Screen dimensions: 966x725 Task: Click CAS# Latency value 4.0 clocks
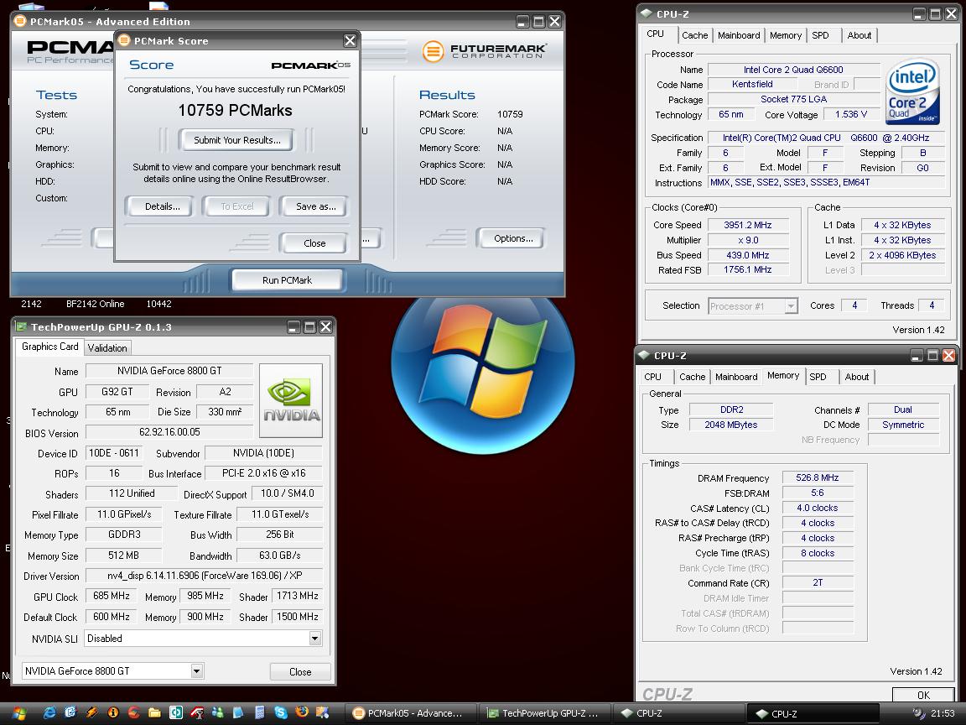click(818, 508)
